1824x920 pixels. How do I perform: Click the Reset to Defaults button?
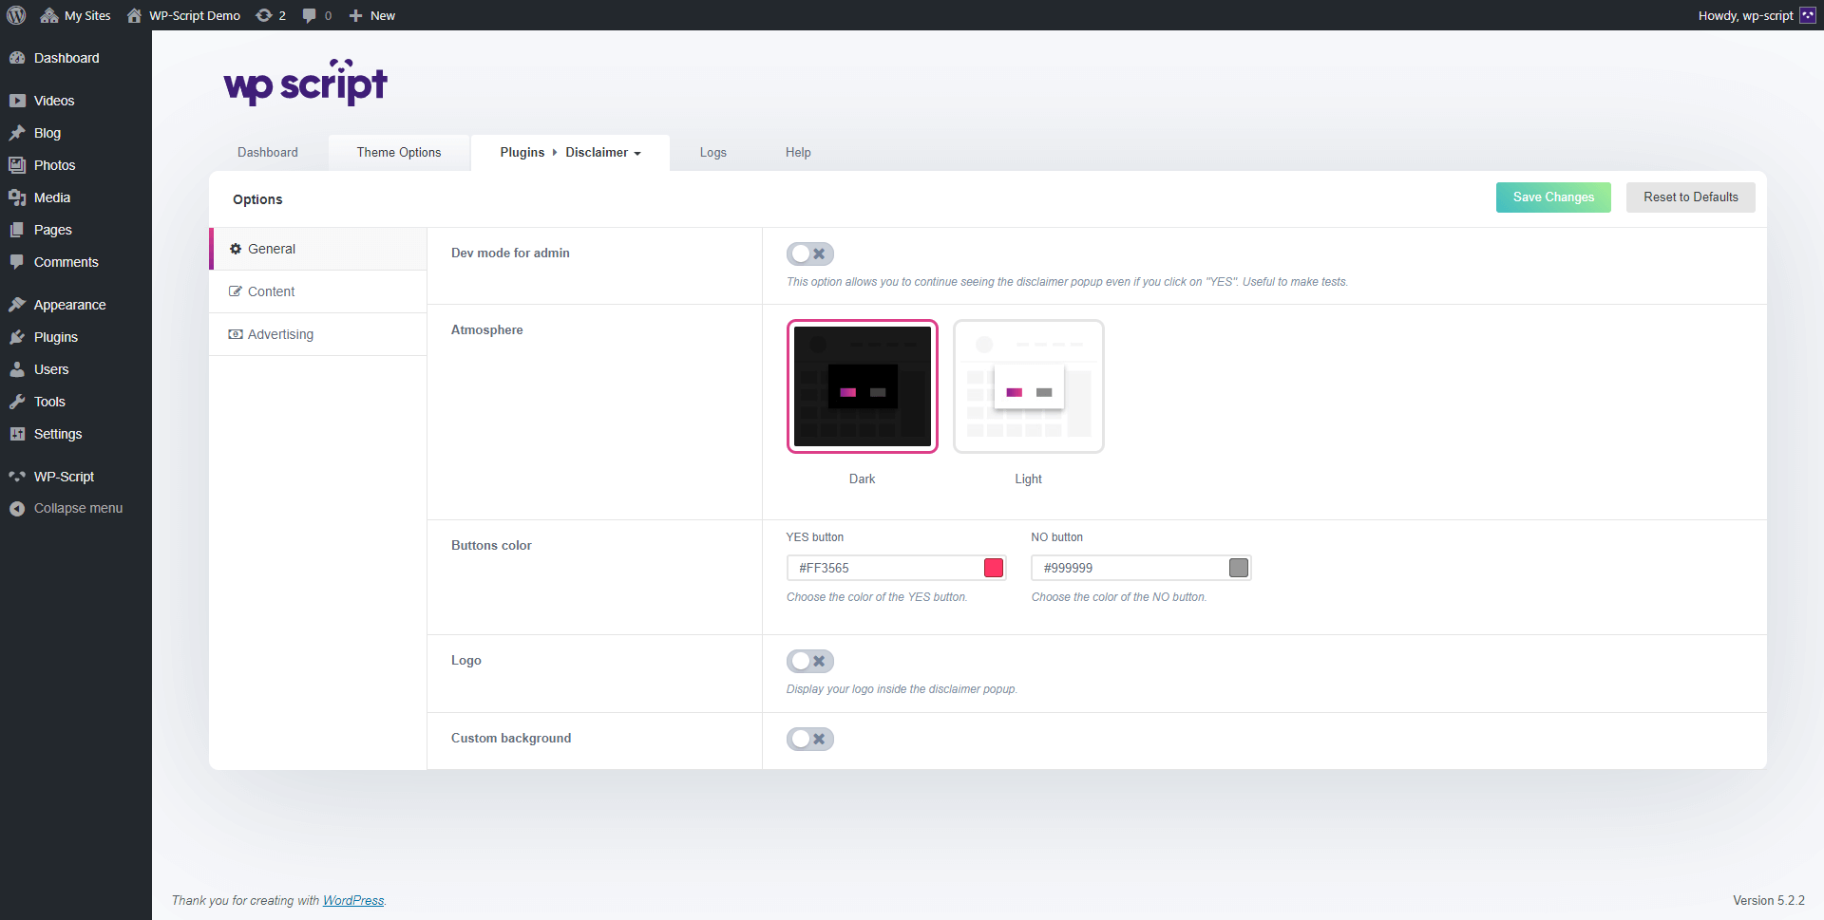tap(1691, 197)
